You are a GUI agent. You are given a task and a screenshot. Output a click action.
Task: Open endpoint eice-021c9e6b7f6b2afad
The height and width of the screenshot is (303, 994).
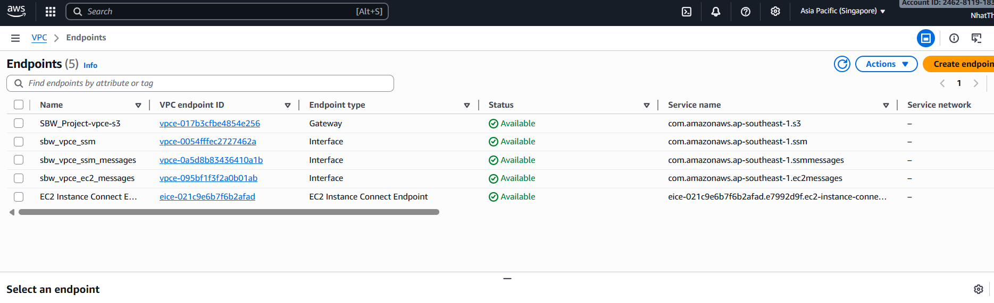(x=207, y=197)
